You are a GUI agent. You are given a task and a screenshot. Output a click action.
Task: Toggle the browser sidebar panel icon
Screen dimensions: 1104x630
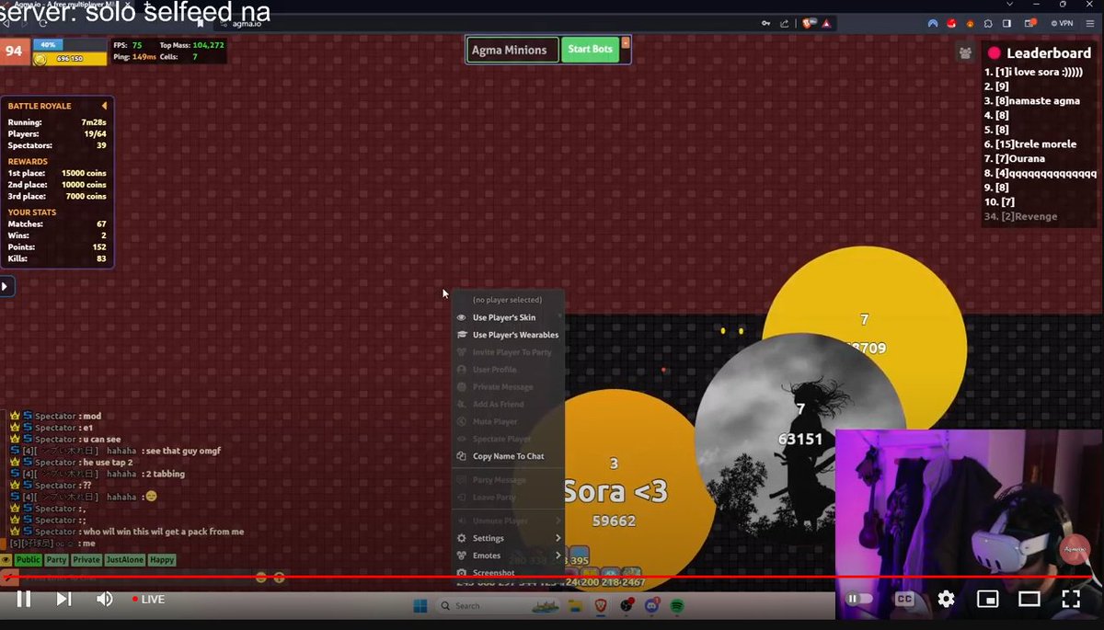tap(1006, 23)
